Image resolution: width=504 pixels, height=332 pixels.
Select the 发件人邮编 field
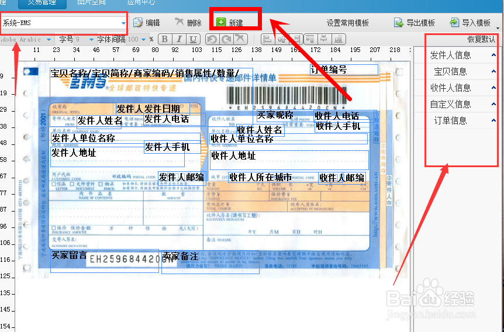coord(182,178)
